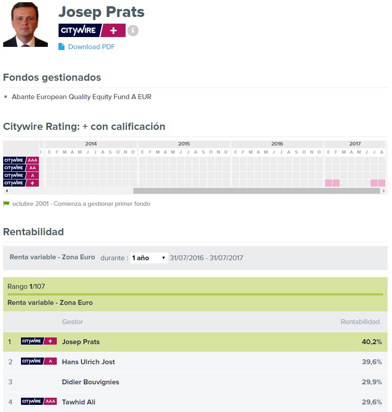Click the green flag icon near octubre 2001
392x412 pixels.
(6, 204)
